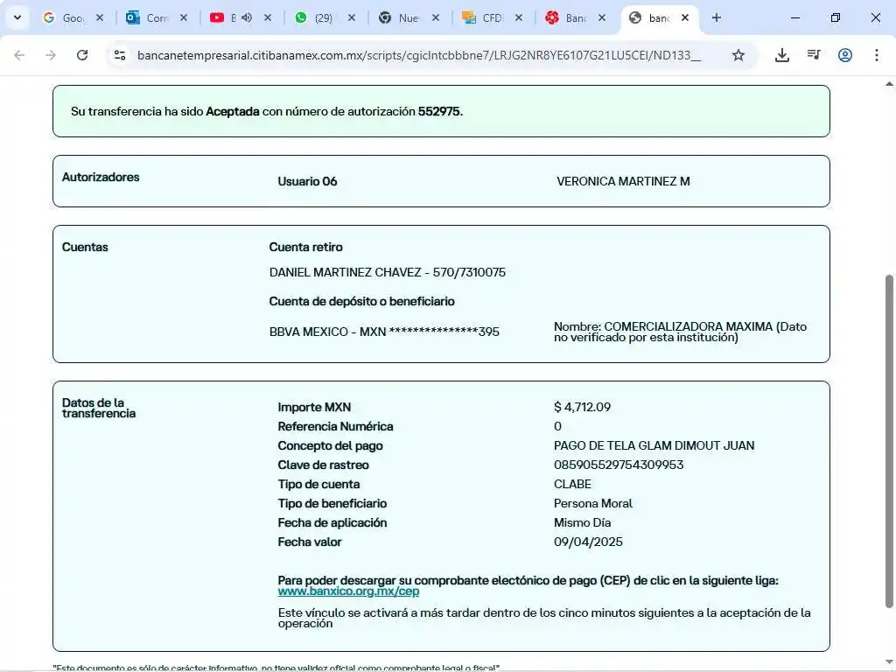Close the active bancanet tab
The image size is (896, 672).
[x=685, y=17]
